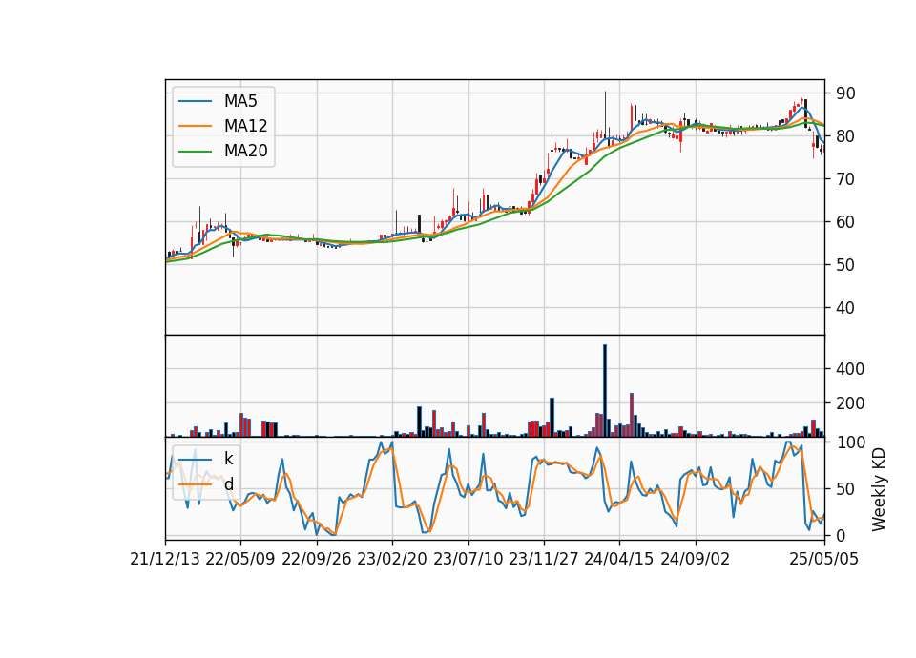The width and height of the screenshot is (916, 658).
Task: Click the tallest volume bar above 400
Action: [605, 391]
